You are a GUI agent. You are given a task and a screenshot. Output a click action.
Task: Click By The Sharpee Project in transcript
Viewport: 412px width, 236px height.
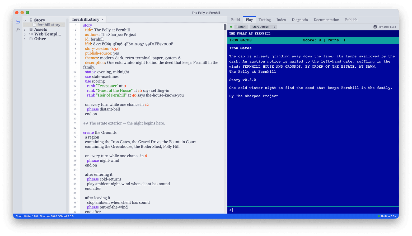(x=254, y=96)
